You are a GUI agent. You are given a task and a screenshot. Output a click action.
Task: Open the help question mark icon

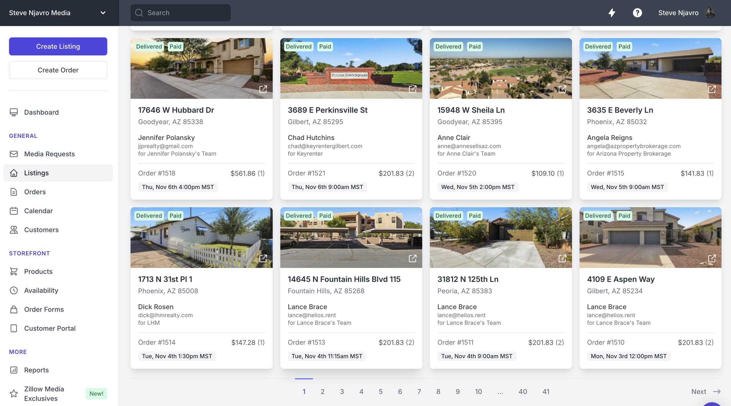click(637, 13)
